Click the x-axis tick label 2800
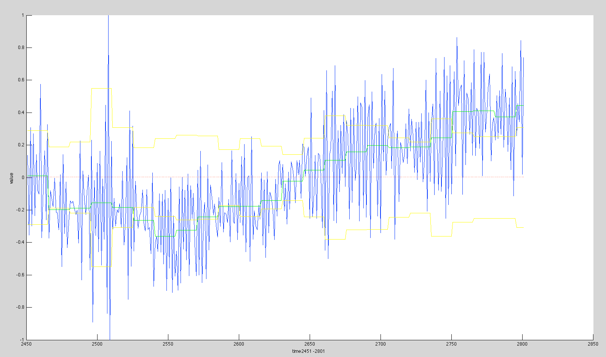 (x=522, y=344)
